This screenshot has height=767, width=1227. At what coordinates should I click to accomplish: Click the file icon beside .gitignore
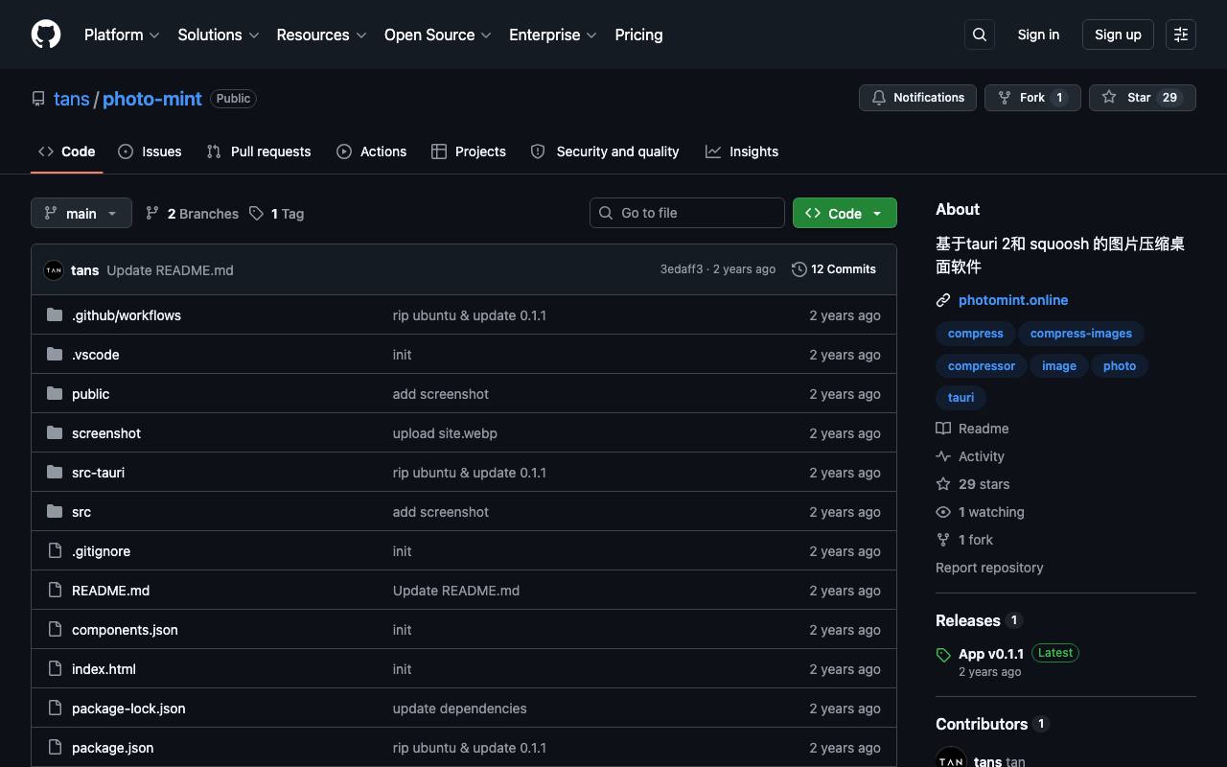[55, 550]
